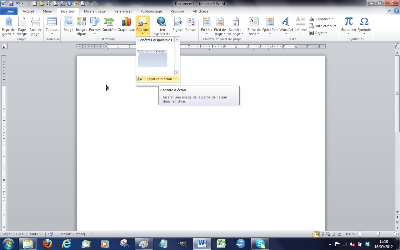
Task: Open Excel from the taskbar
Action: 221,244
